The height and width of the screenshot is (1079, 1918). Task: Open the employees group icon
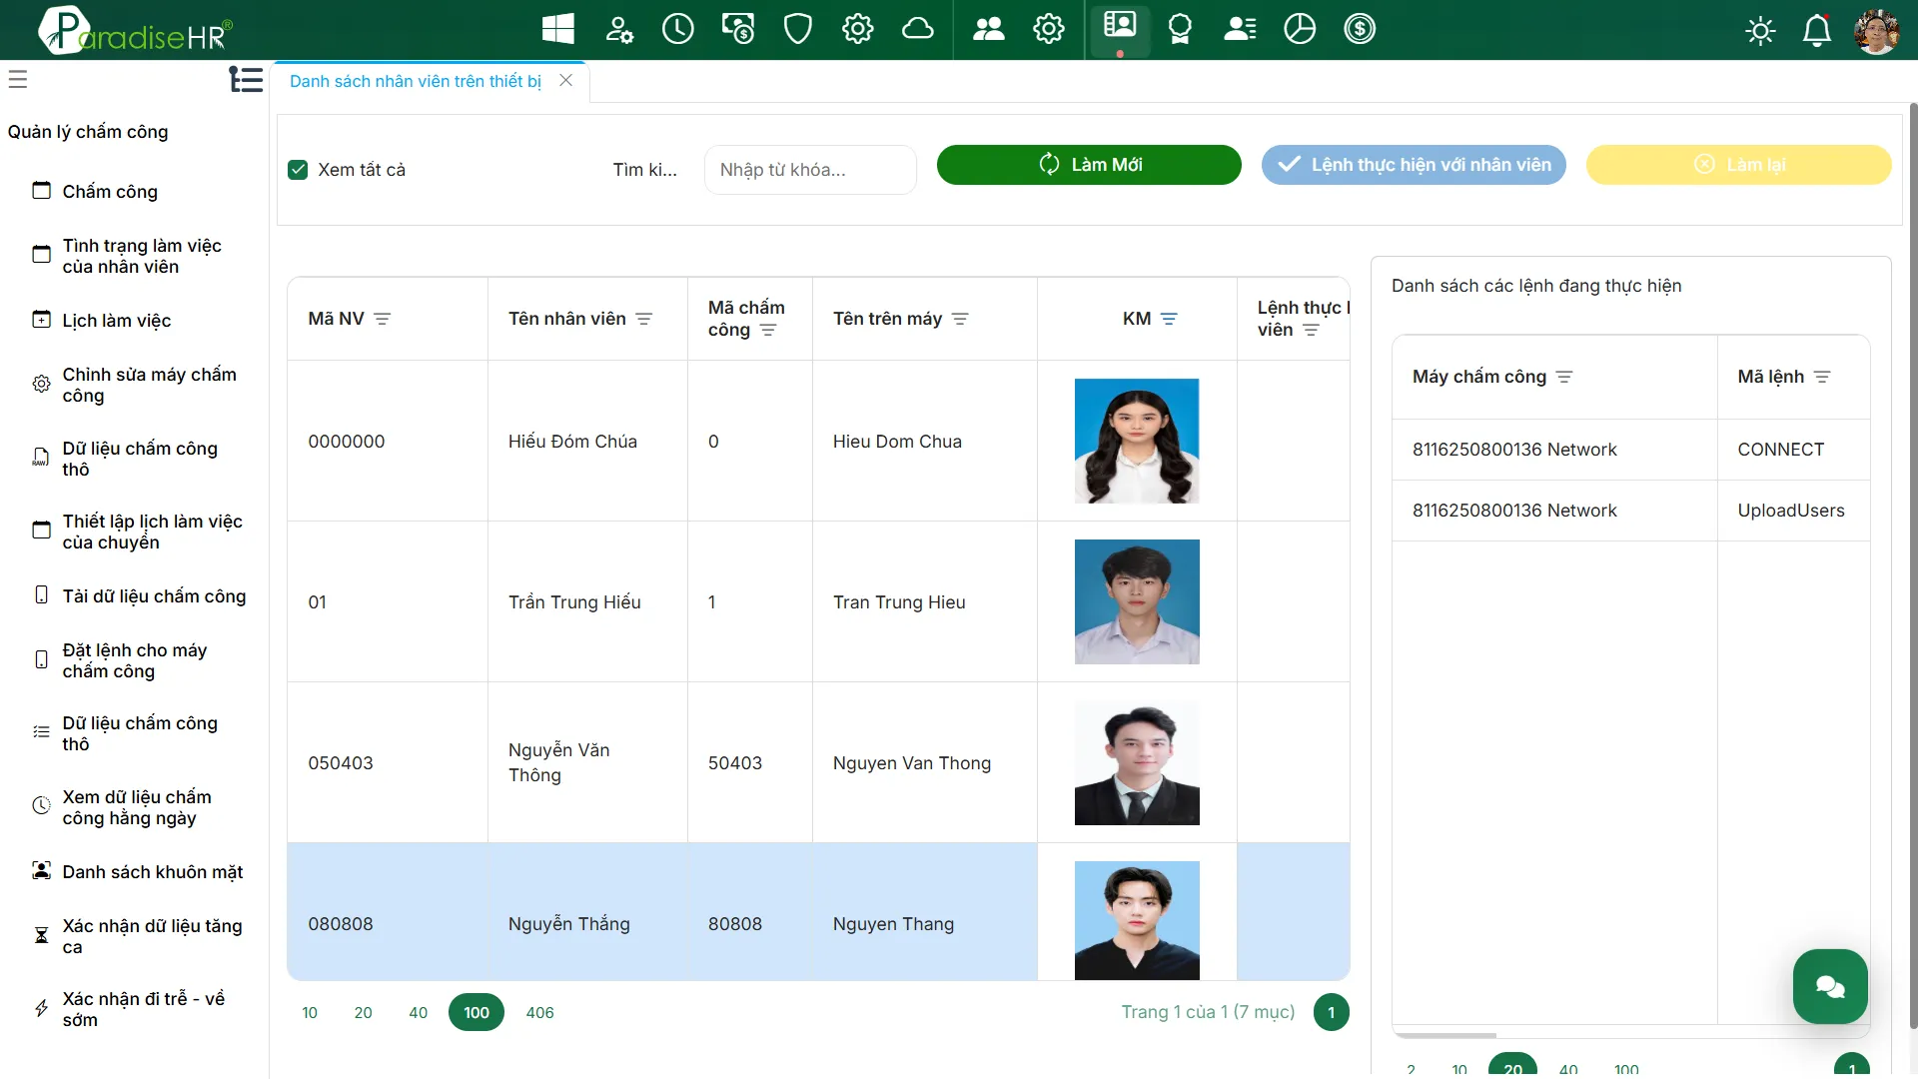click(988, 29)
